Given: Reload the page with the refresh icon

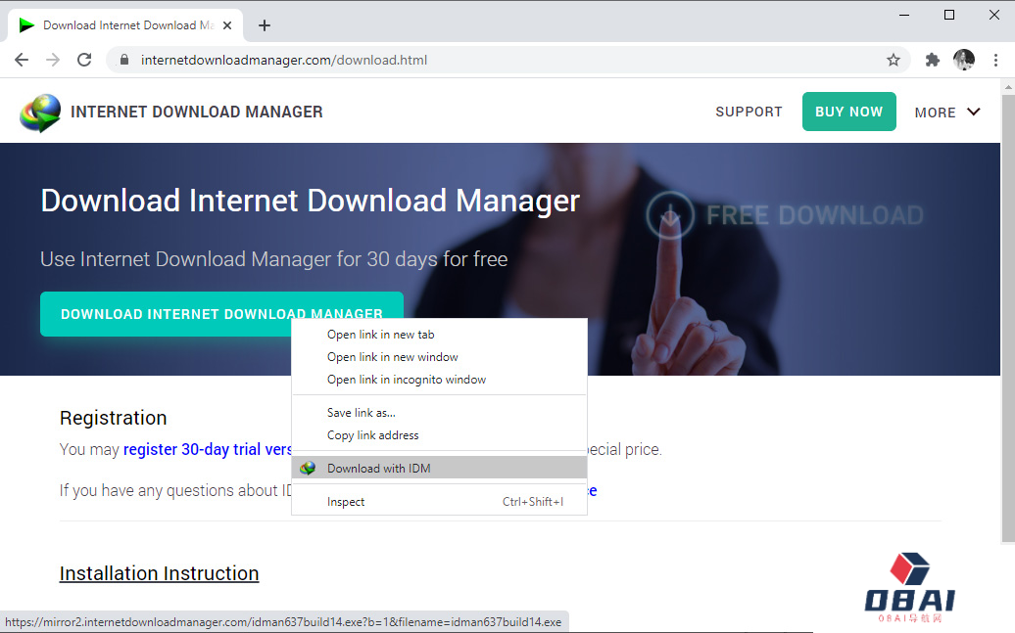Looking at the screenshot, I should click(x=84, y=60).
